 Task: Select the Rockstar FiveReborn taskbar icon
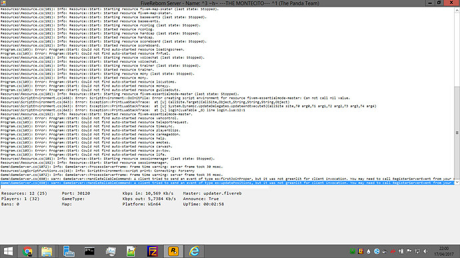click(x=173, y=251)
